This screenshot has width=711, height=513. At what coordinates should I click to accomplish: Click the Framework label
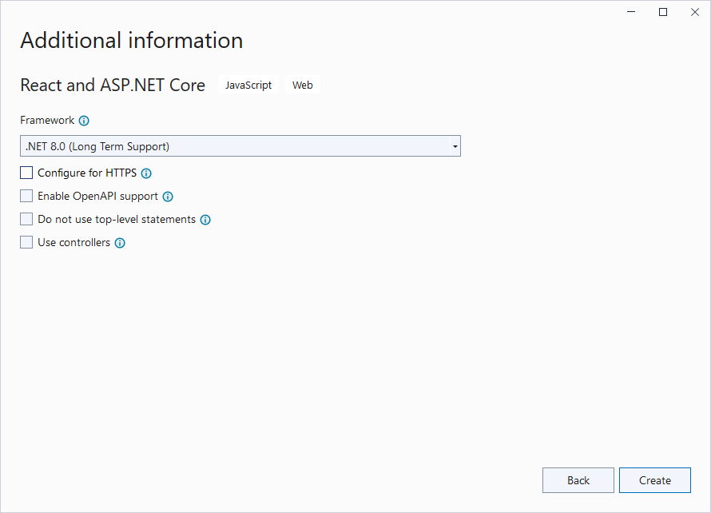point(47,120)
